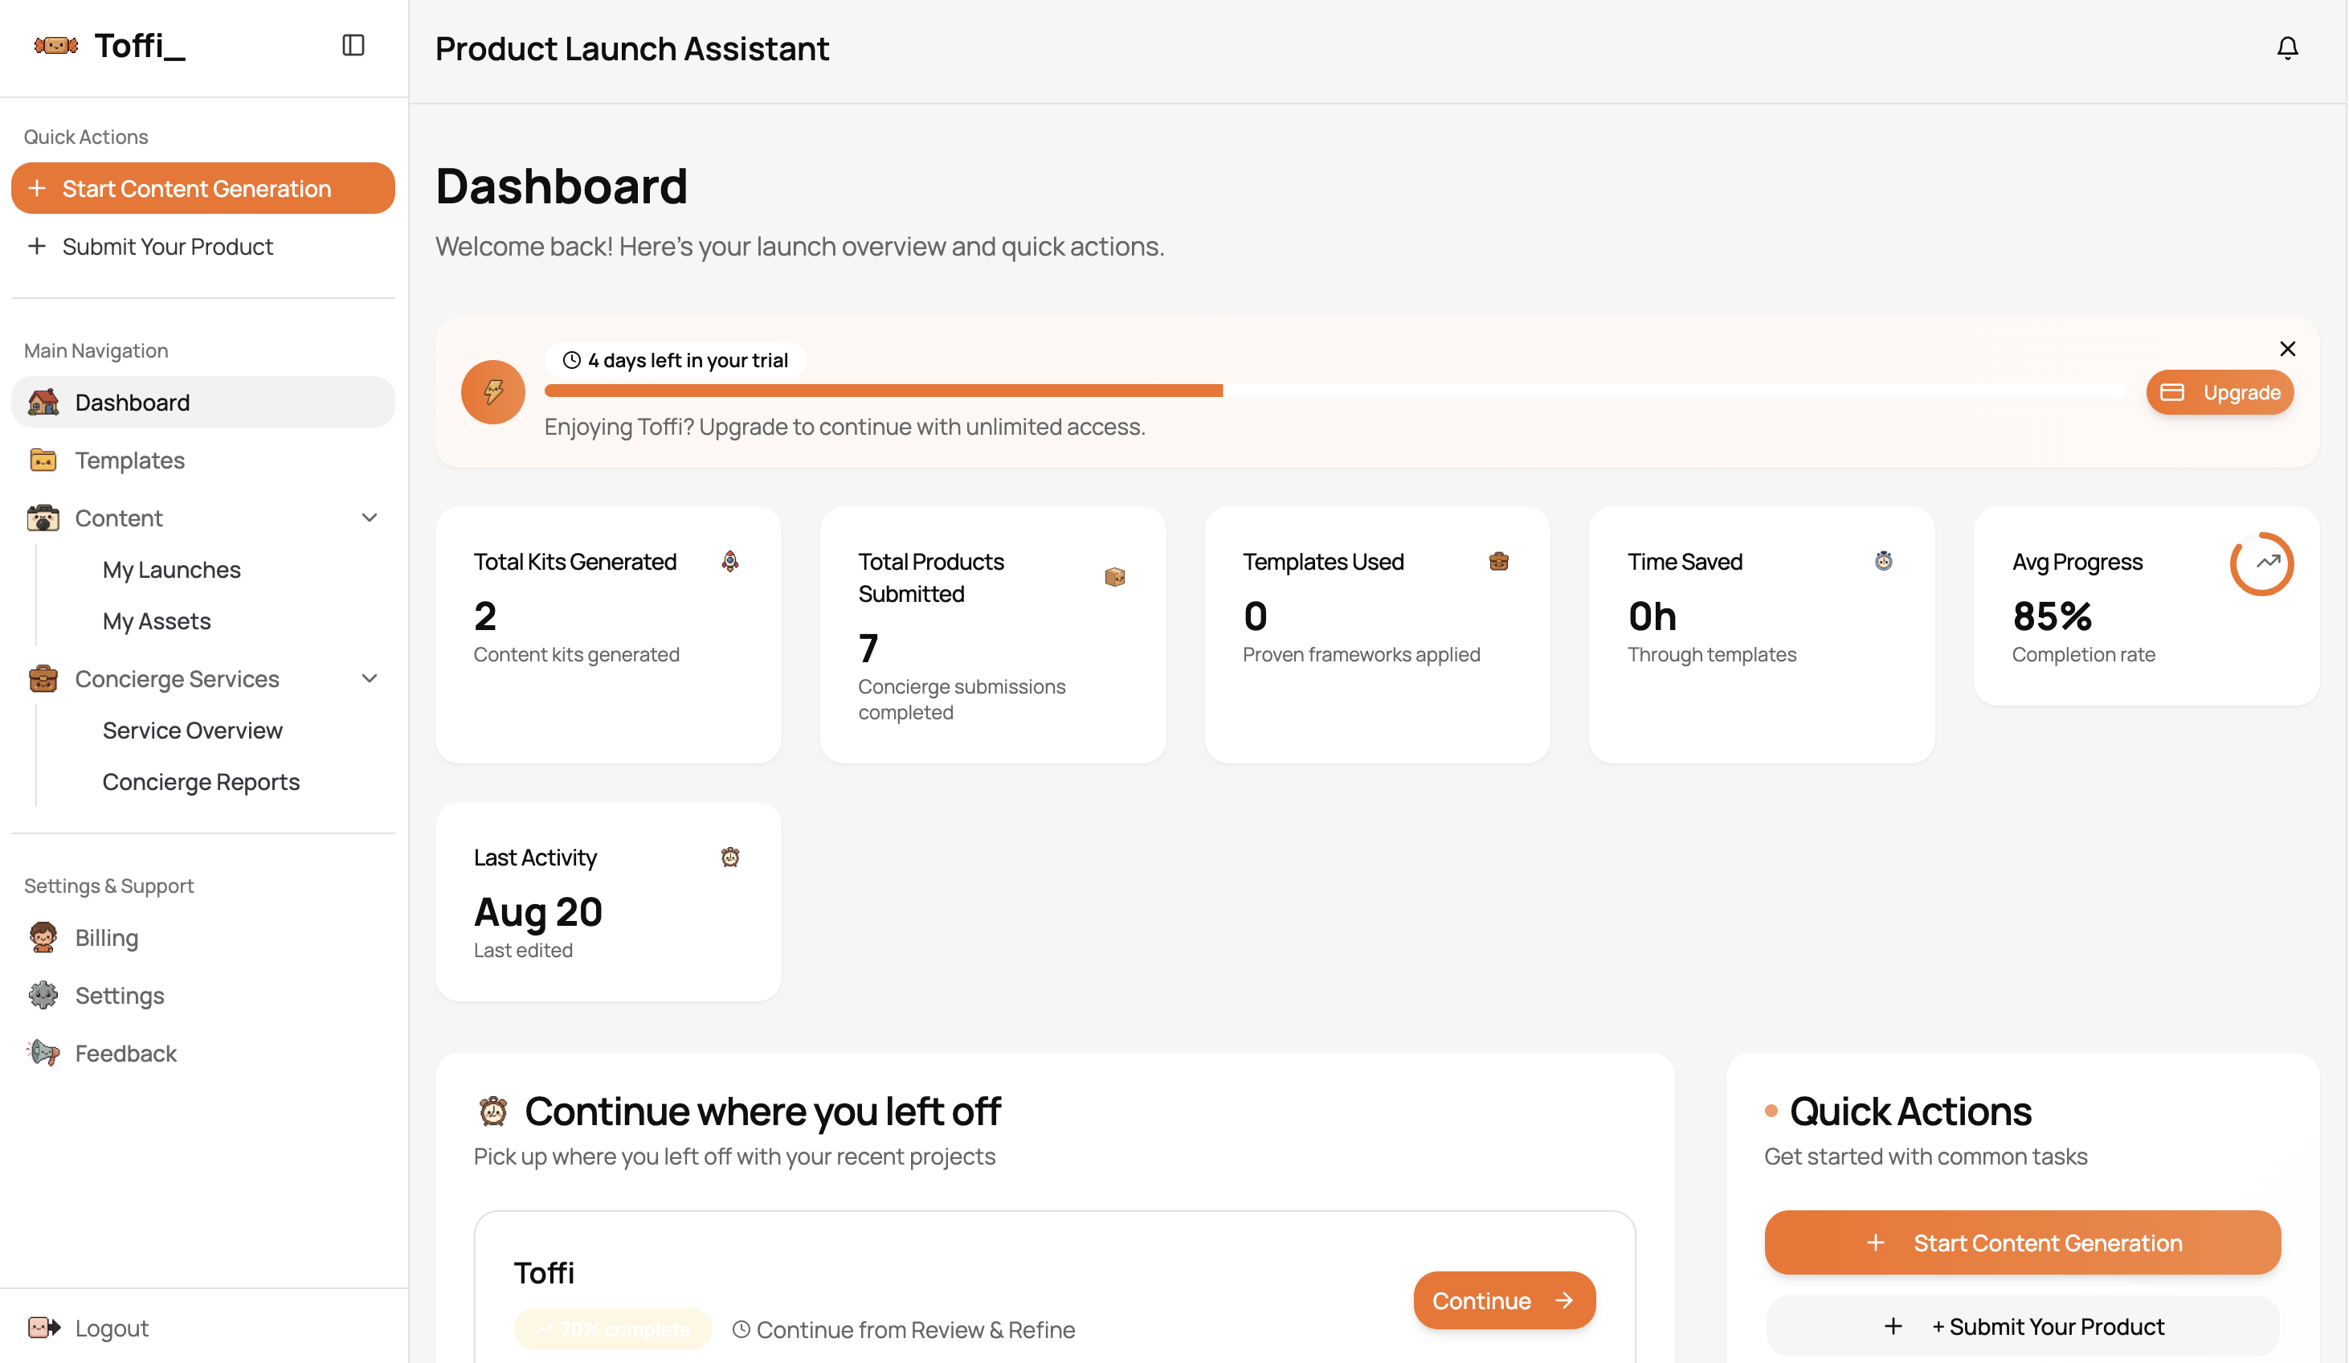Open notifications bell
Viewport: 2349px width, 1363px height.
tap(2286, 47)
